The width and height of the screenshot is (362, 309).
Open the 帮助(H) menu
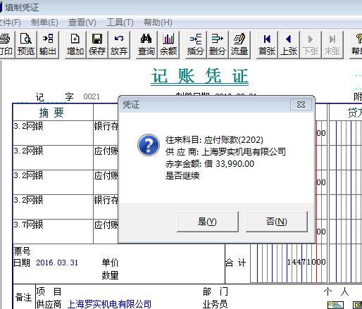[158, 23]
